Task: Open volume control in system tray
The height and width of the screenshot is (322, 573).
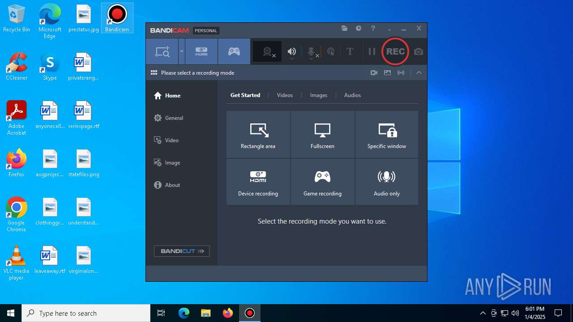Action: tap(515, 313)
